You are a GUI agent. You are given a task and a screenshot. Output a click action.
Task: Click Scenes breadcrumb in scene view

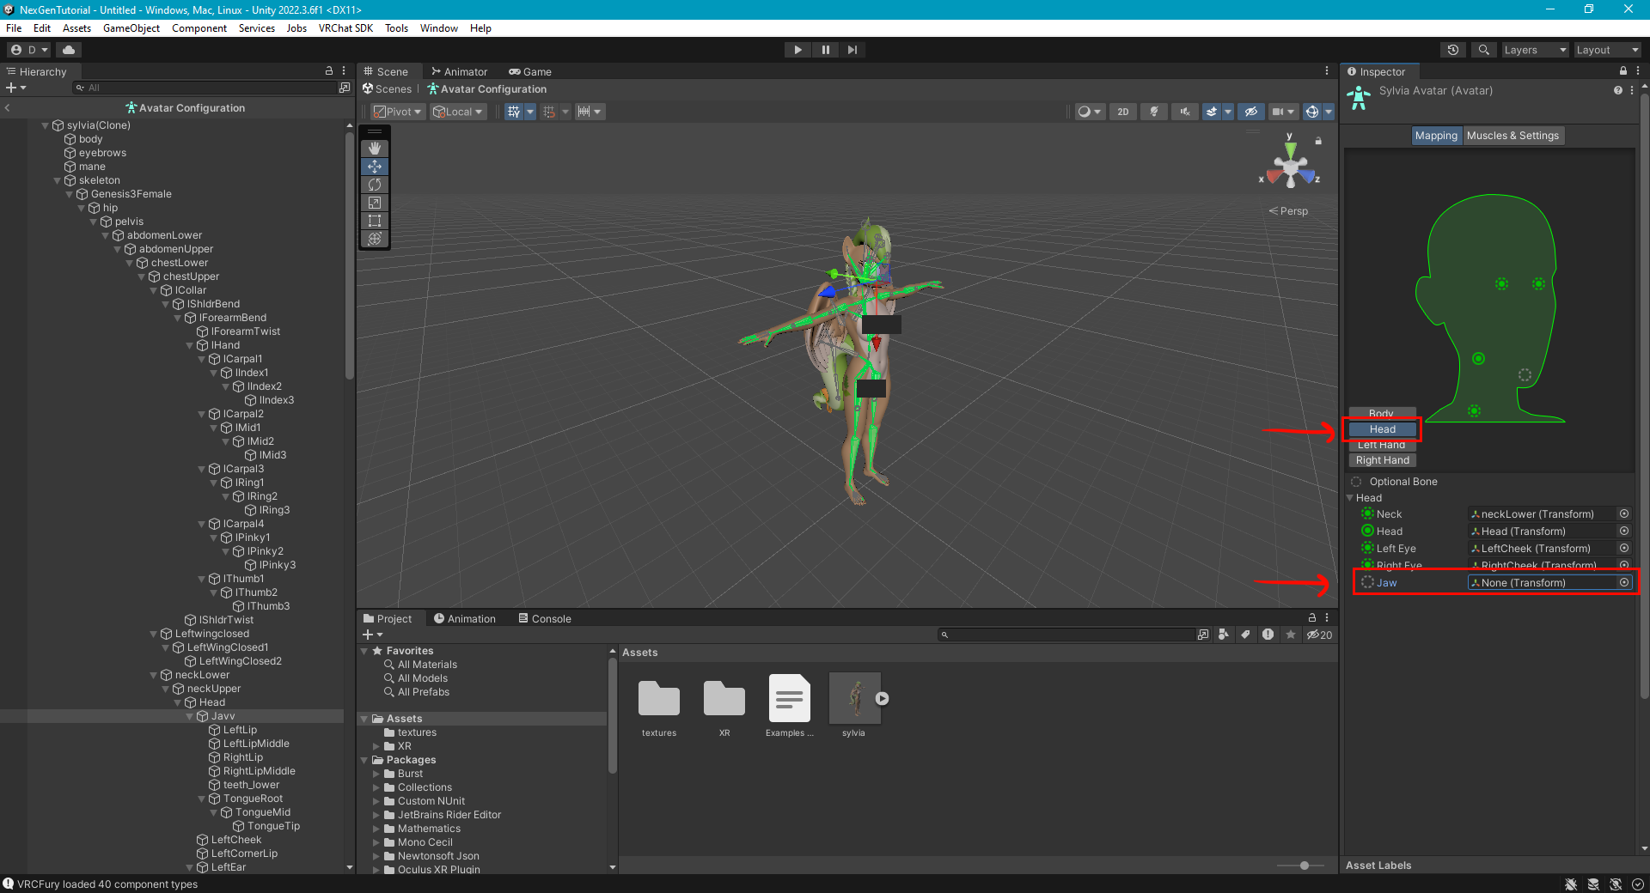coord(388,89)
